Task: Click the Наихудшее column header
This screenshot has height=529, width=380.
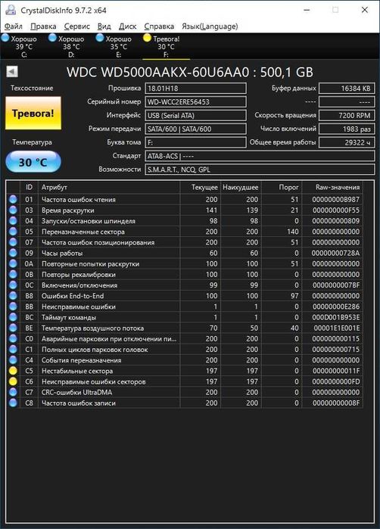Action: coord(241,187)
